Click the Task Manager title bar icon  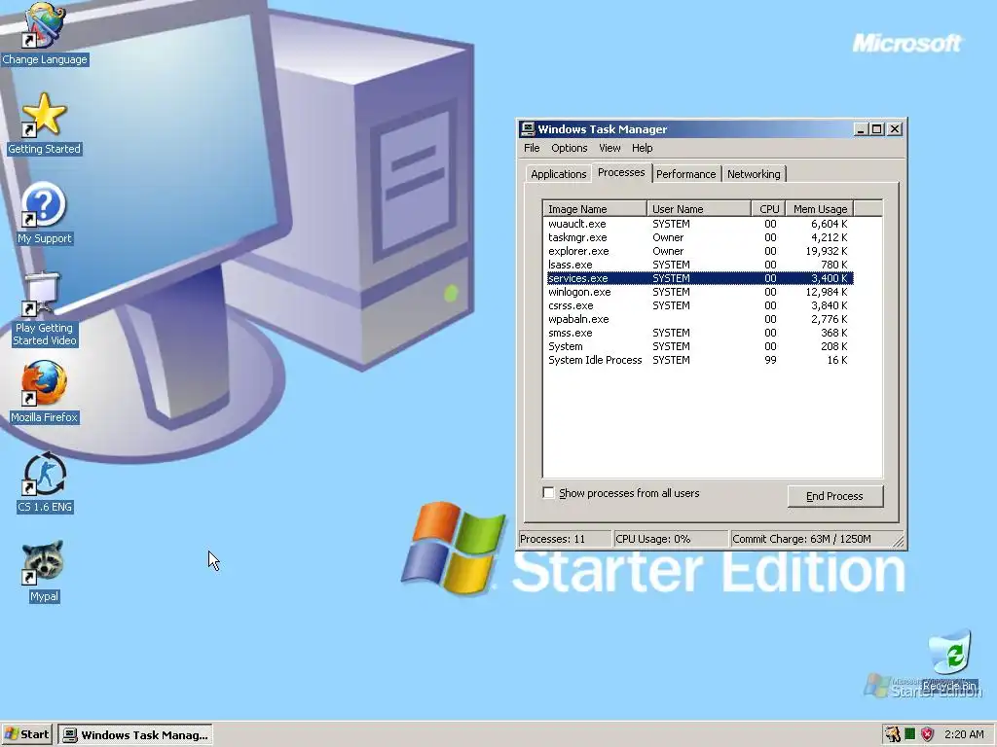pos(528,129)
